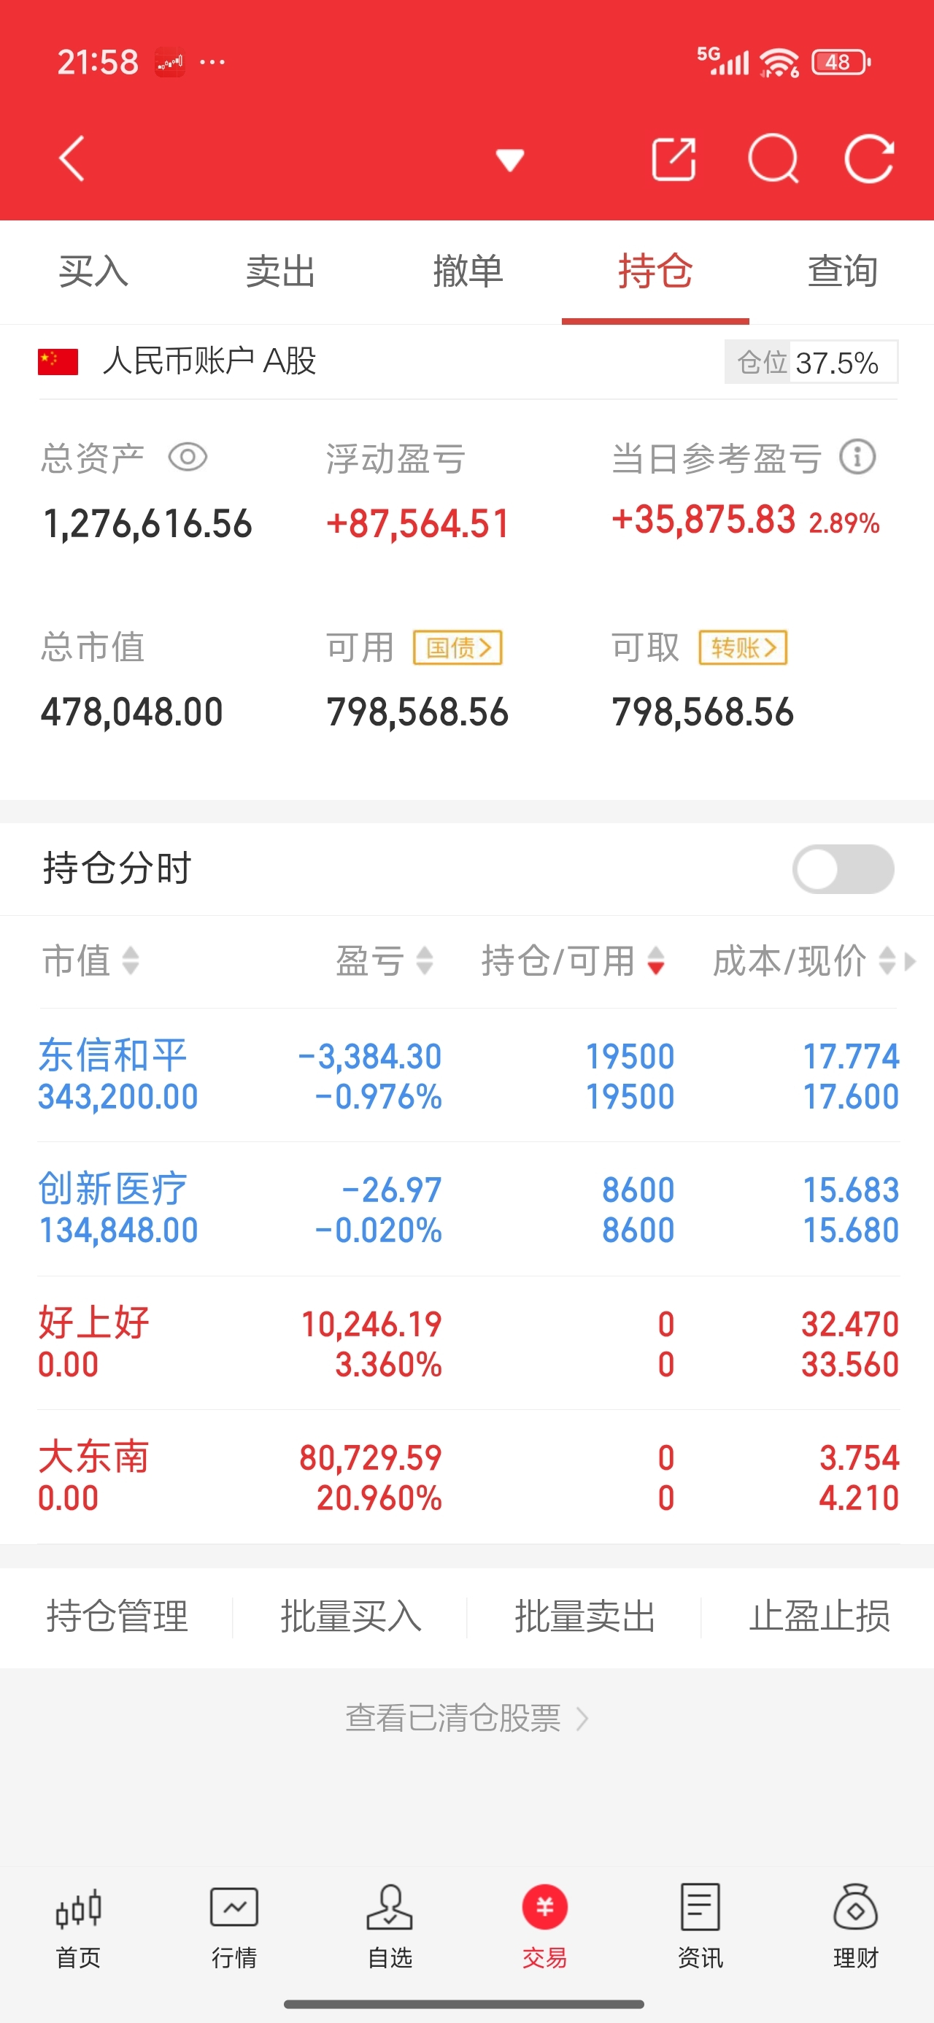Open the 东信和平 holding row

tap(468, 1075)
